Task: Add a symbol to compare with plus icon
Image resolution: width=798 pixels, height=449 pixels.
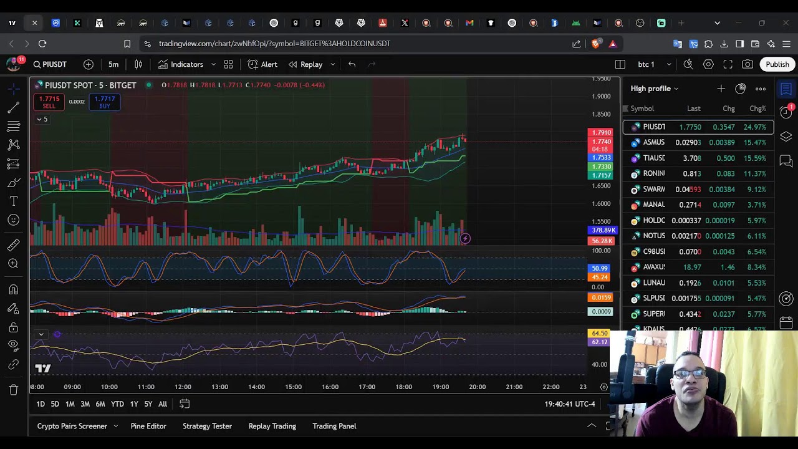Action: pos(89,64)
